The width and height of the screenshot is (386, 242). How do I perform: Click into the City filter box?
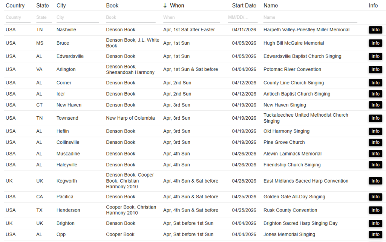click(x=77, y=17)
